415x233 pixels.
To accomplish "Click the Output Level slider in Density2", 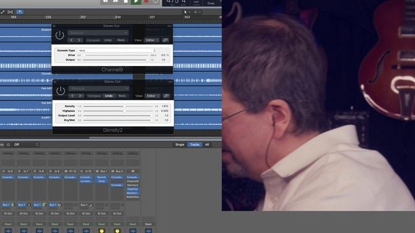I will tap(118, 116).
